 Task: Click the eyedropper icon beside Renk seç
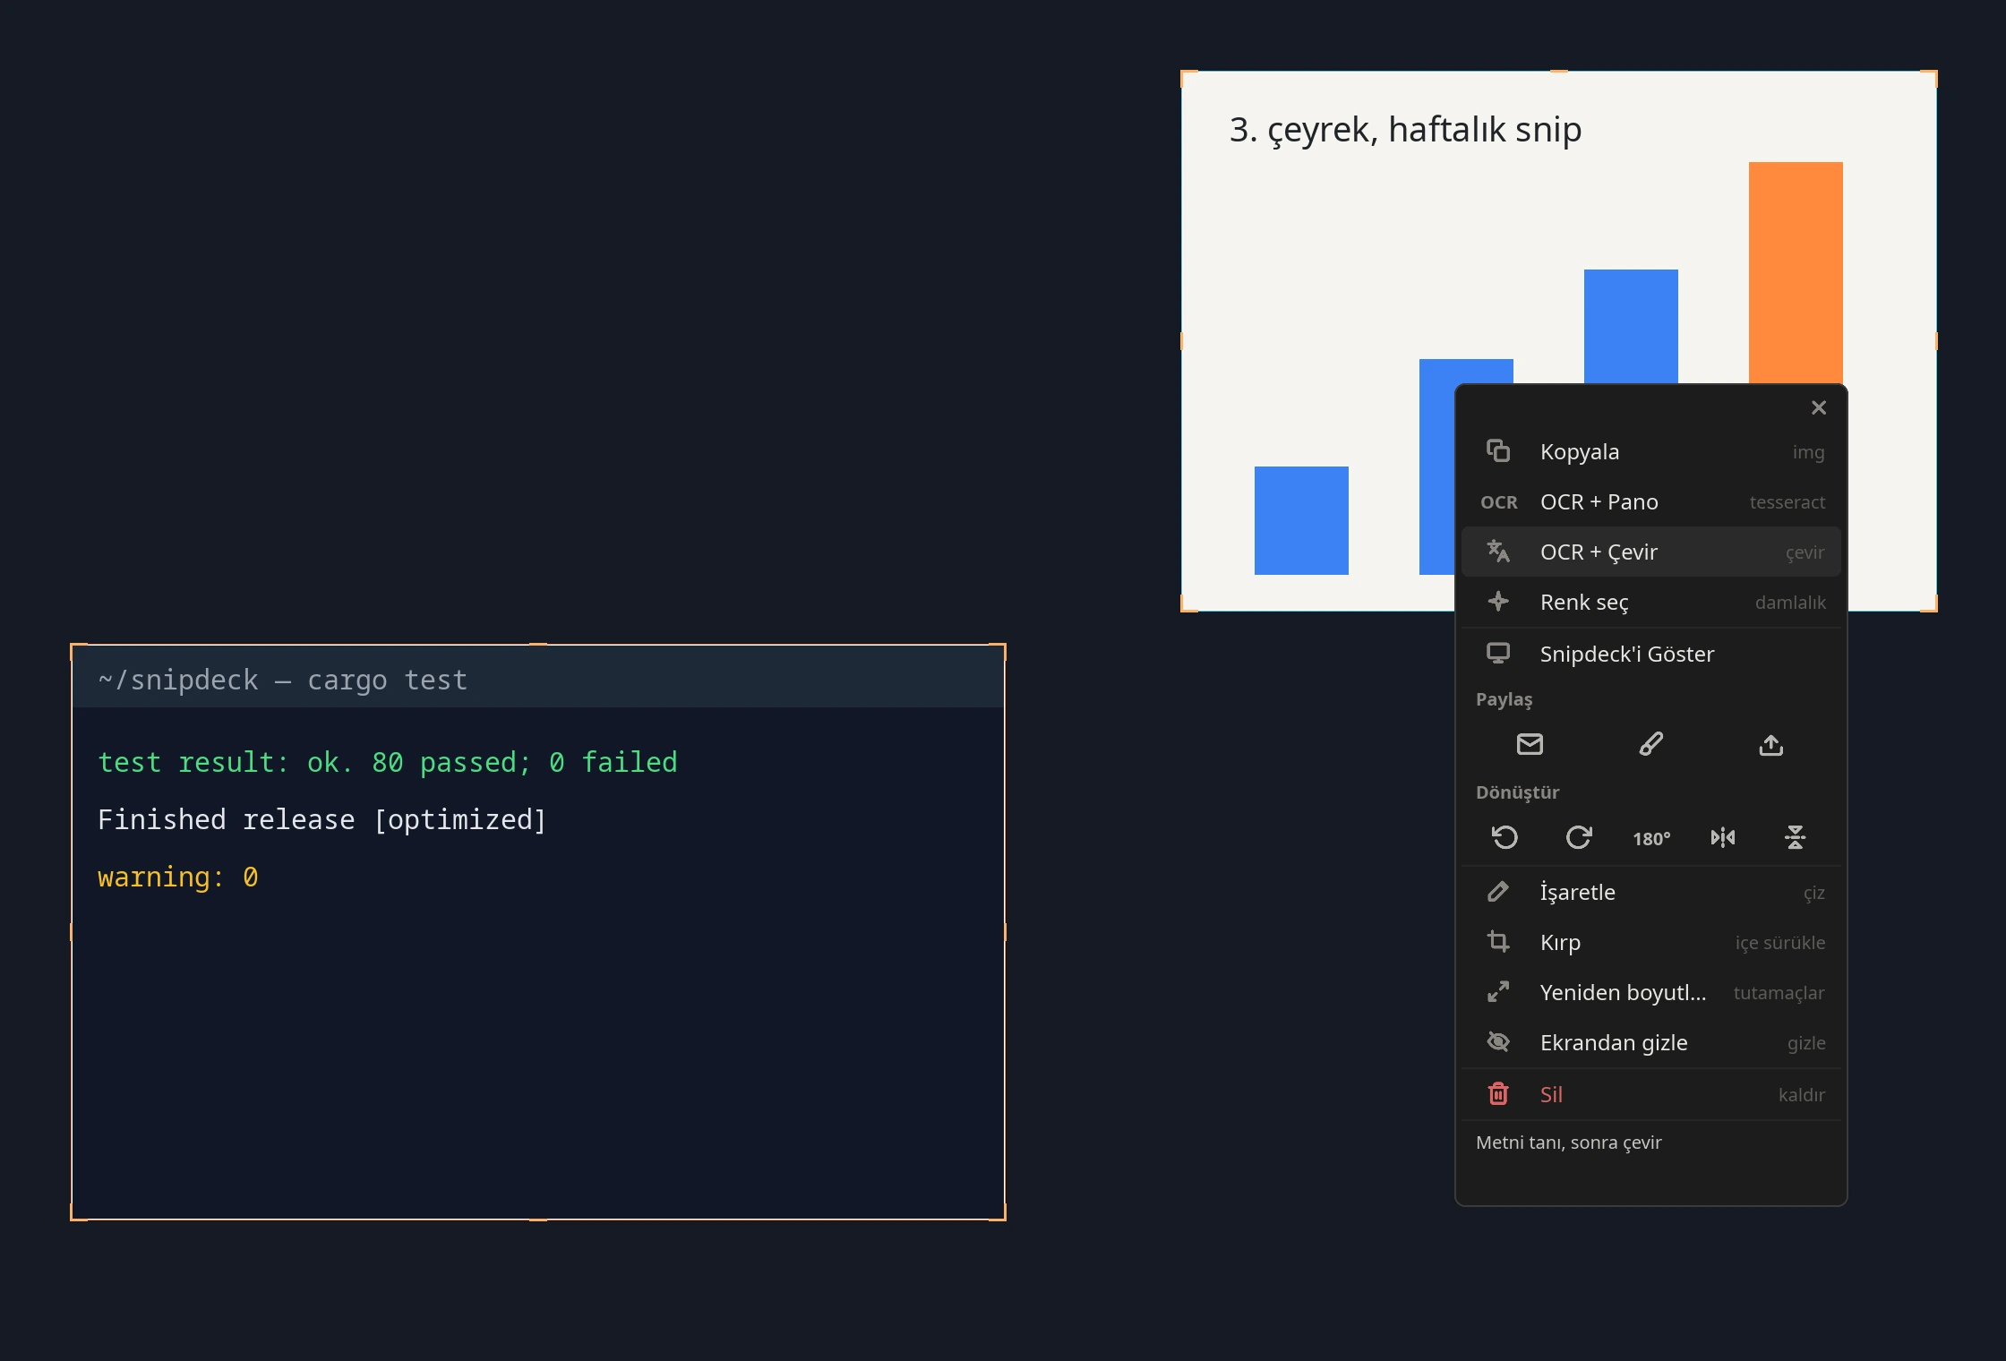pos(1498,601)
